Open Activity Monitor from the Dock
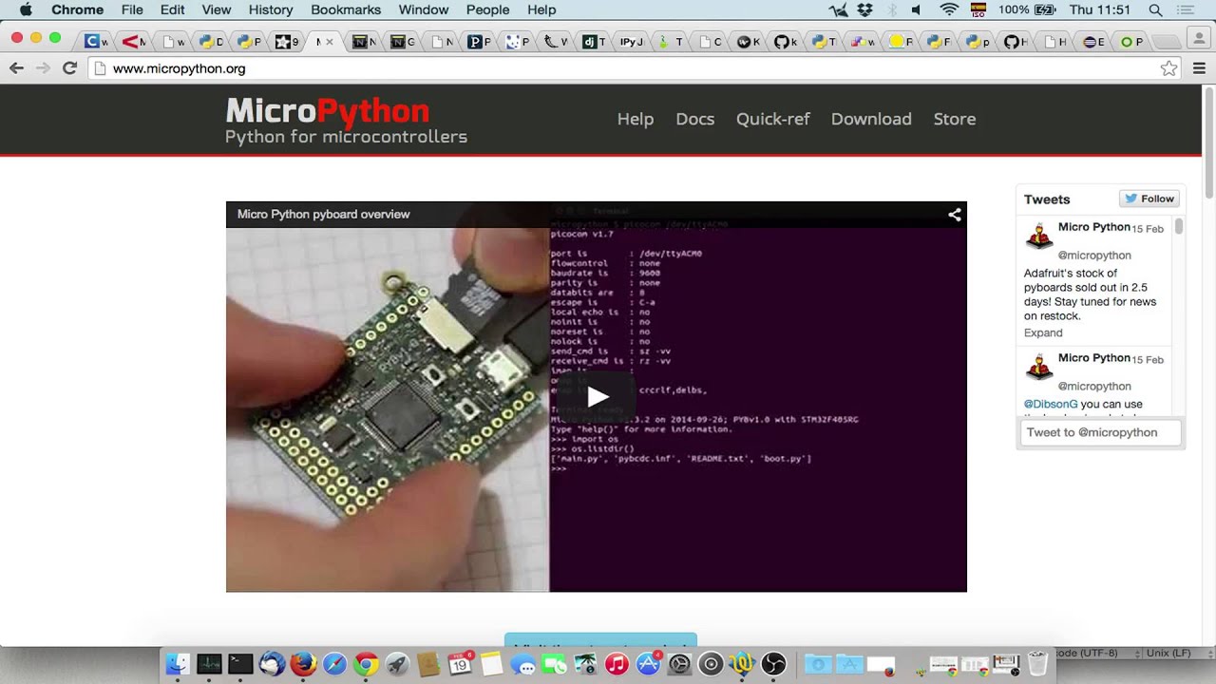The height and width of the screenshot is (684, 1216). coord(209,664)
